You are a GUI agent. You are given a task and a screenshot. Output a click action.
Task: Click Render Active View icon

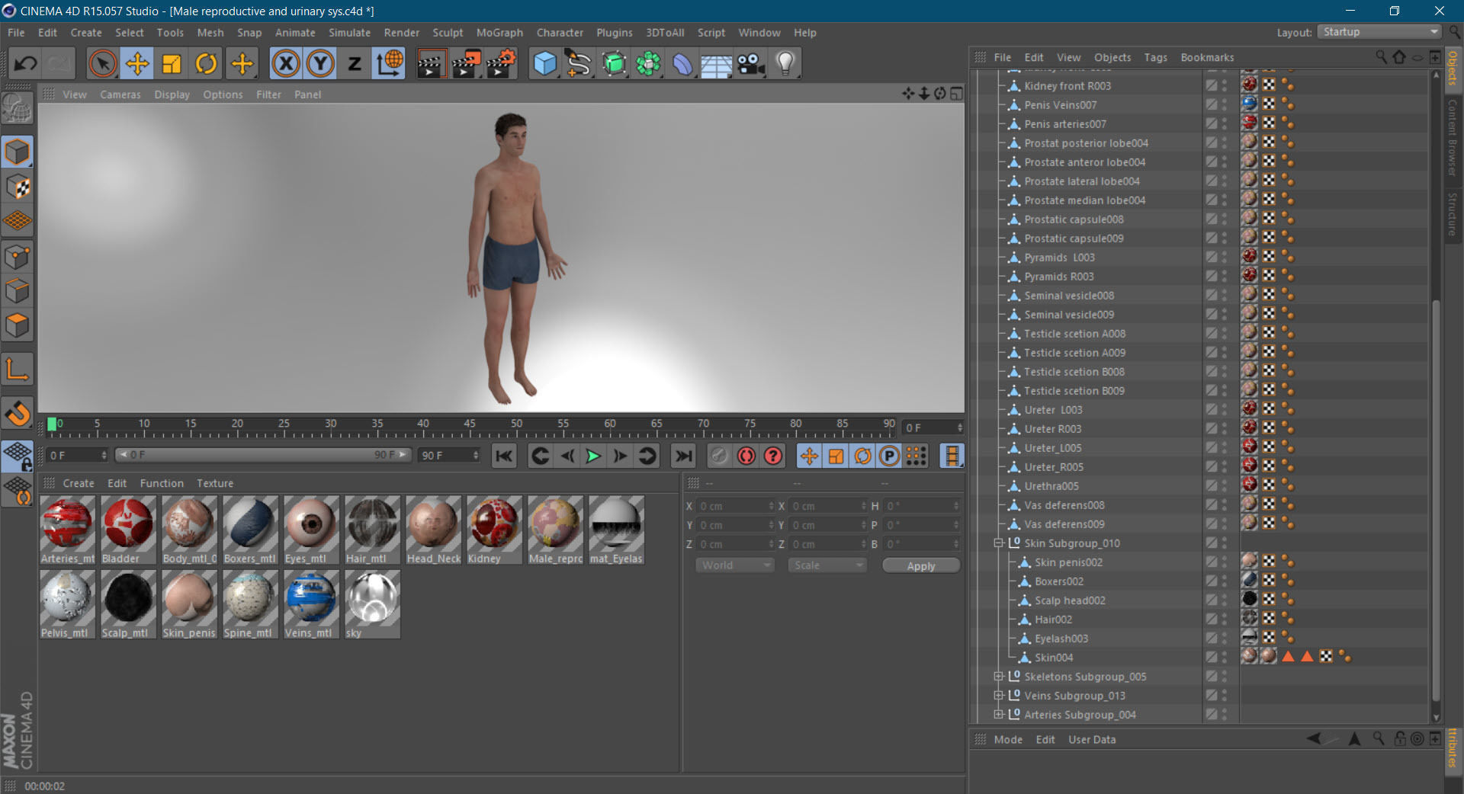[432, 63]
